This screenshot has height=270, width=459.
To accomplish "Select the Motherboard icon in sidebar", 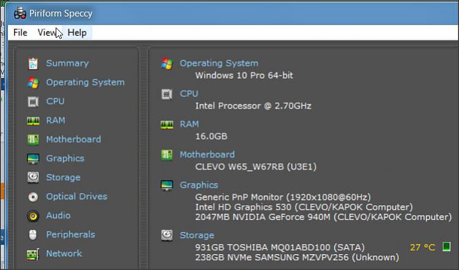I will click(33, 140).
